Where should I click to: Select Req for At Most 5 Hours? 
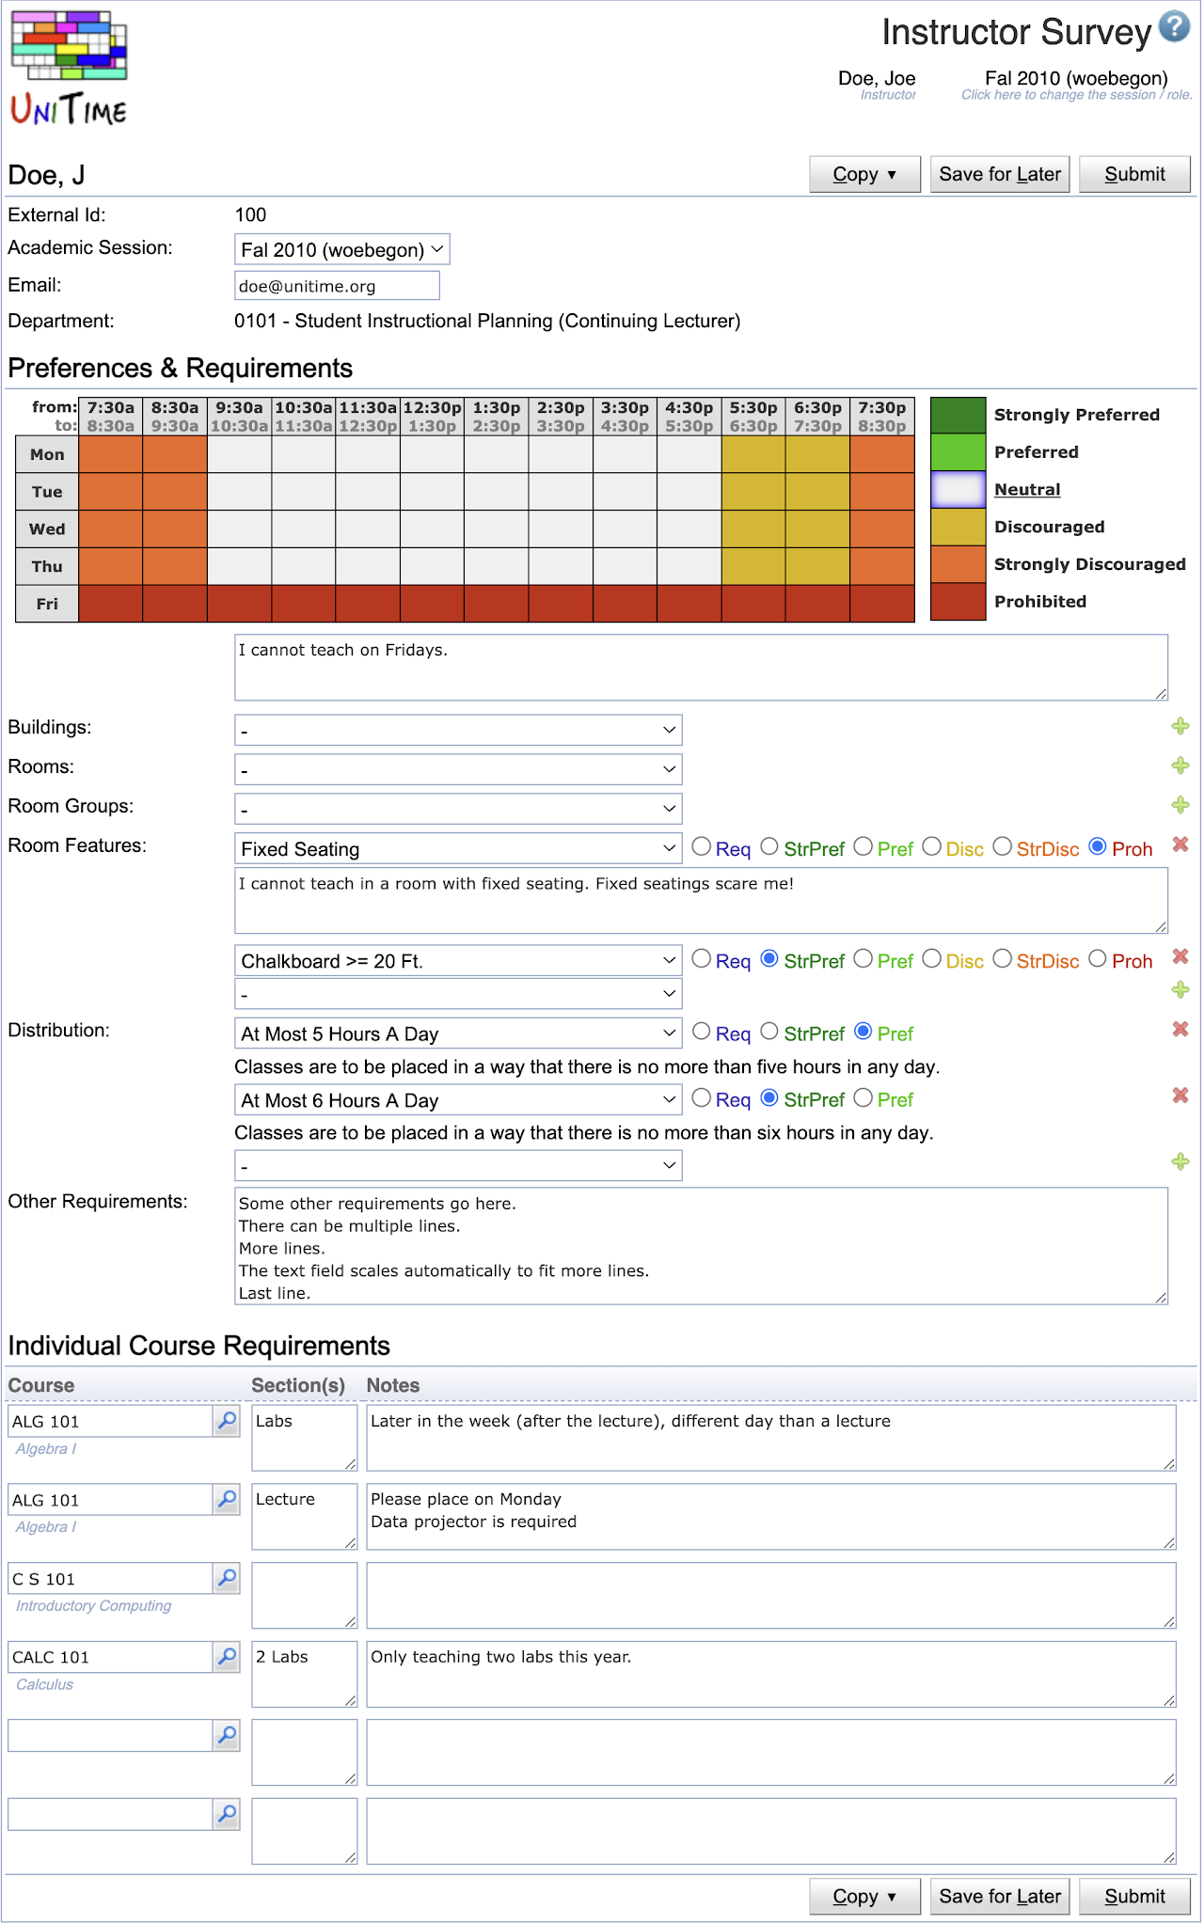tap(701, 1031)
